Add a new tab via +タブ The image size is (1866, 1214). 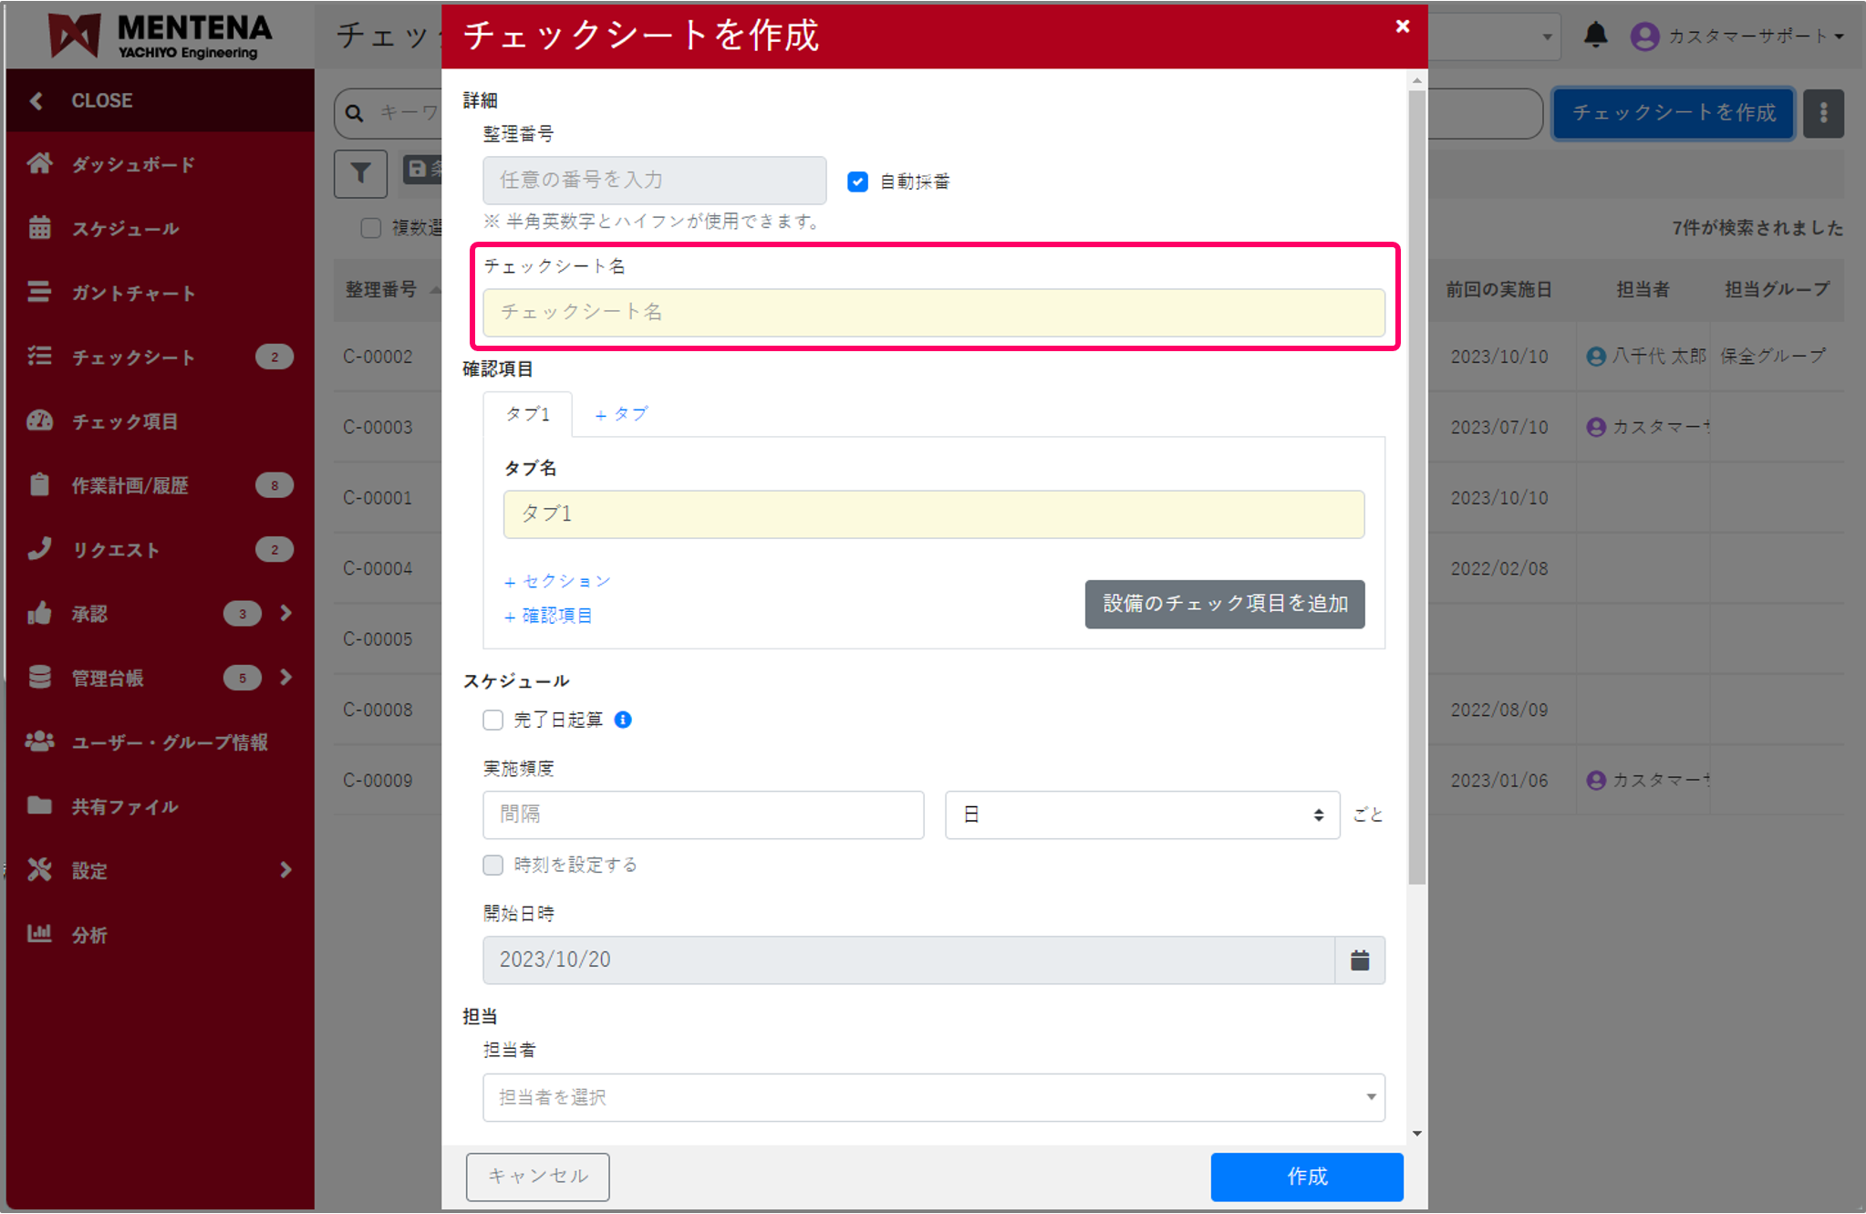[621, 413]
